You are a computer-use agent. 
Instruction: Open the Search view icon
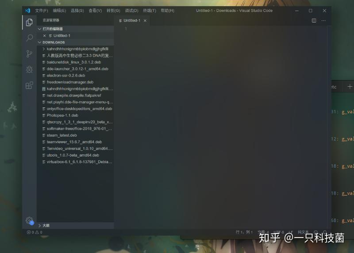[29, 38]
